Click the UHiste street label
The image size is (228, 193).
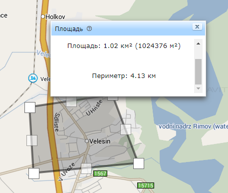pyautogui.click(x=94, y=107)
